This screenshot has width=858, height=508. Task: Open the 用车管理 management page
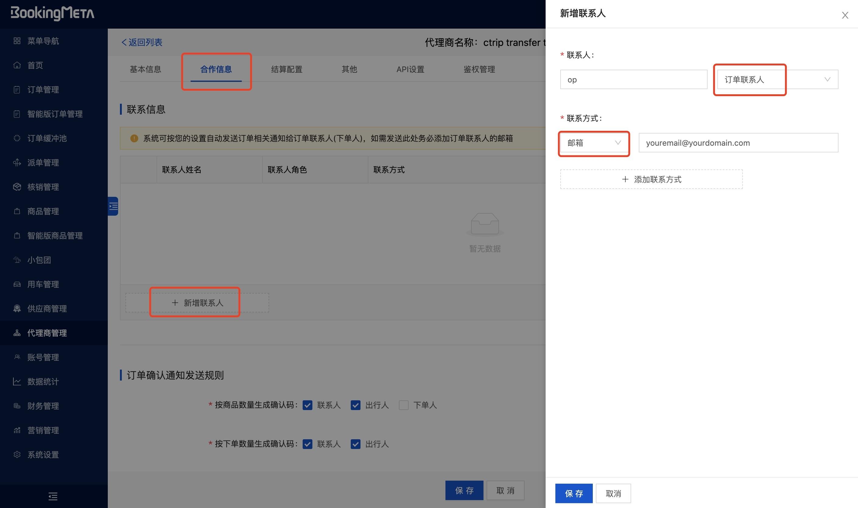(43, 284)
